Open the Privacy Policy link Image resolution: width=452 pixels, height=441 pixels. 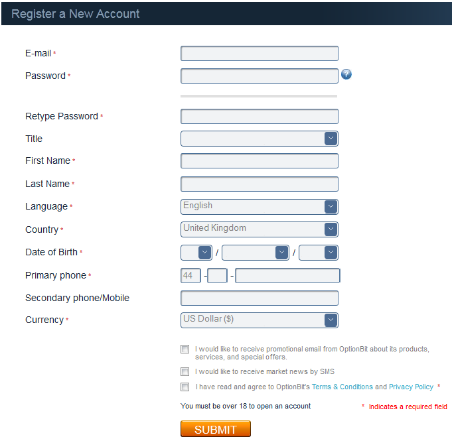point(411,387)
